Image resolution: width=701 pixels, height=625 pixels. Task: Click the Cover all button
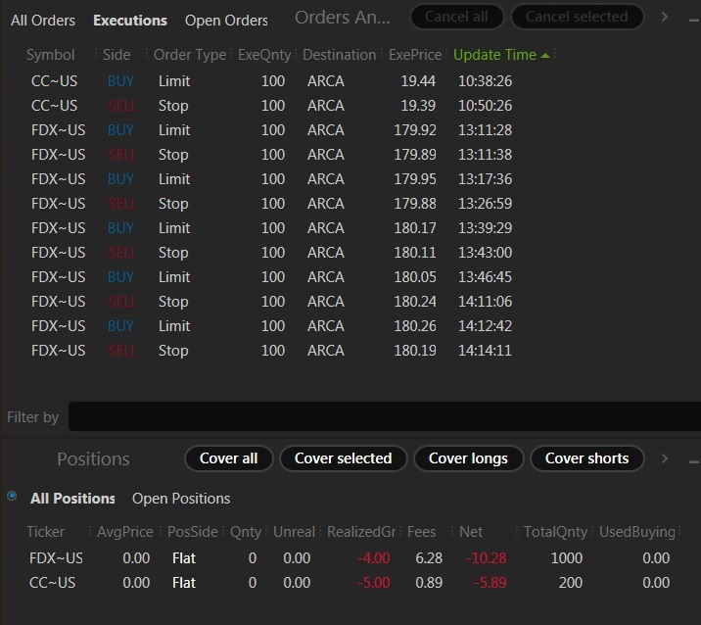click(x=228, y=458)
